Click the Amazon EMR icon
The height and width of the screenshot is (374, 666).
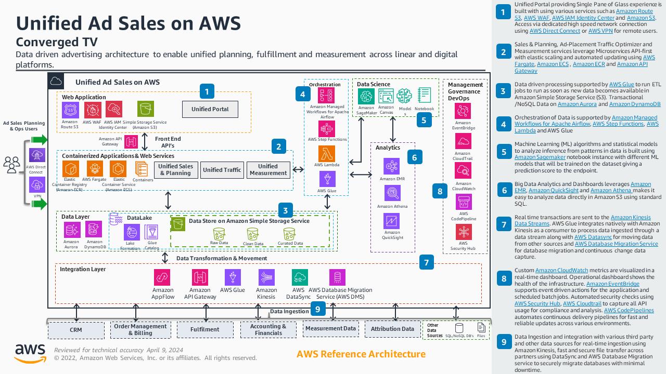392,166
